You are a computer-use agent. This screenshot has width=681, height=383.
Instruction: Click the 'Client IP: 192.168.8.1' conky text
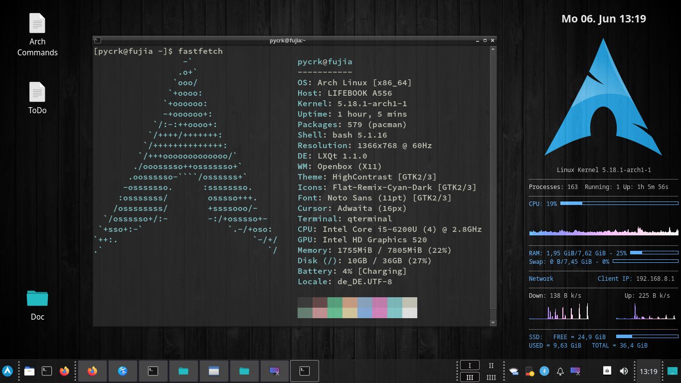(x=636, y=279)
